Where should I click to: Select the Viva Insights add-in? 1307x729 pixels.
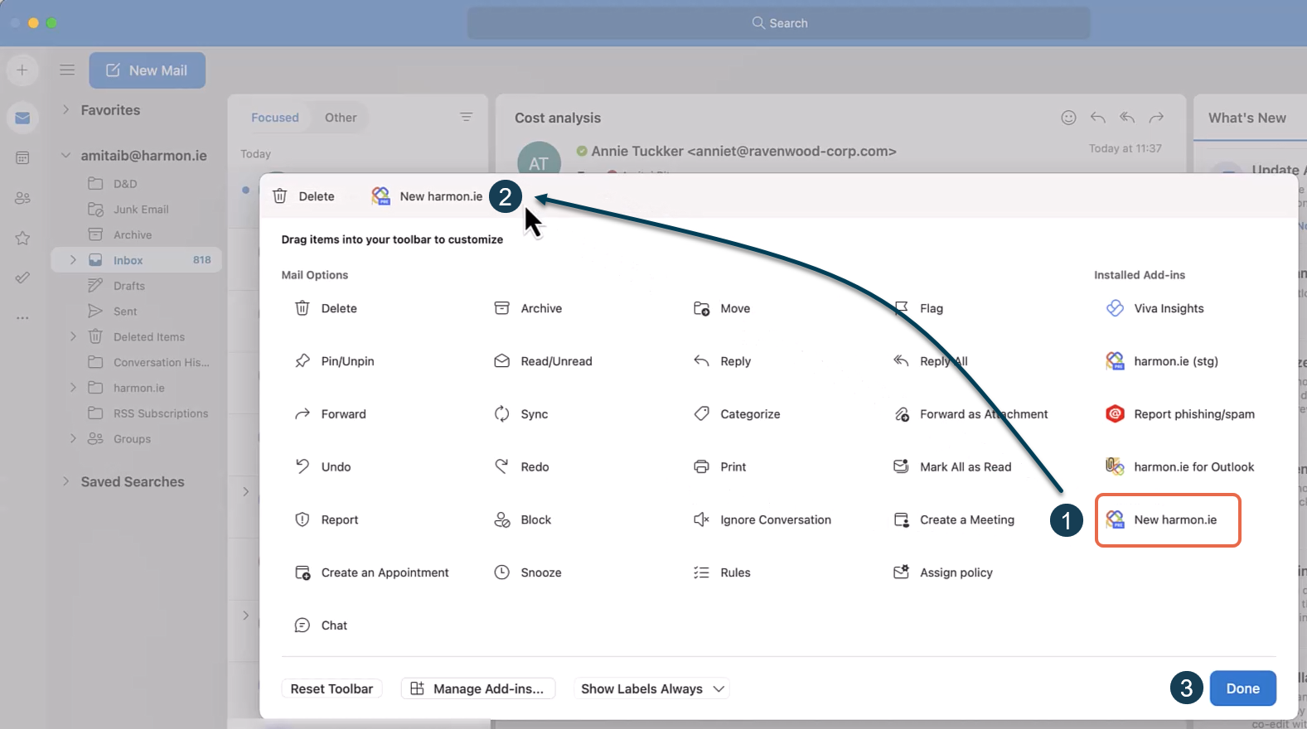click(1155, 308)
